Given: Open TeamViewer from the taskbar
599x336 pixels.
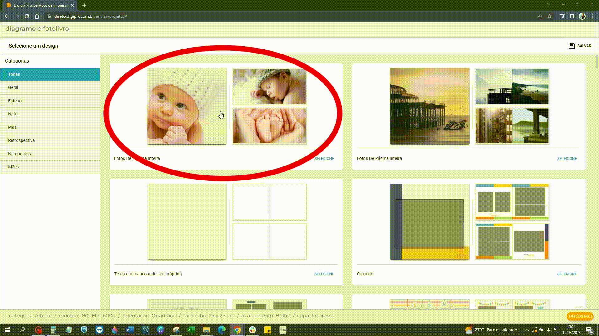Looking at the screenshot, I should coord(100,330).
